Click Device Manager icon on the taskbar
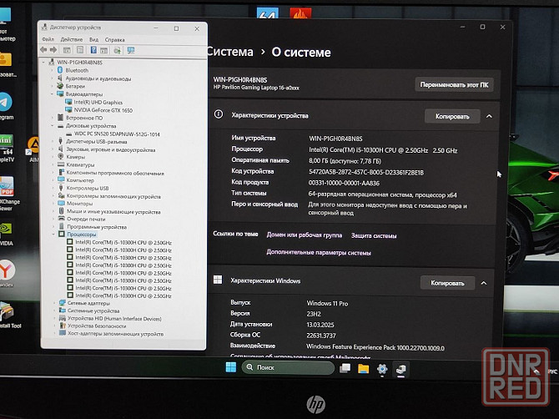Viewport: 559px width, 419px height. pyautogui.click(x=401, y=369)
